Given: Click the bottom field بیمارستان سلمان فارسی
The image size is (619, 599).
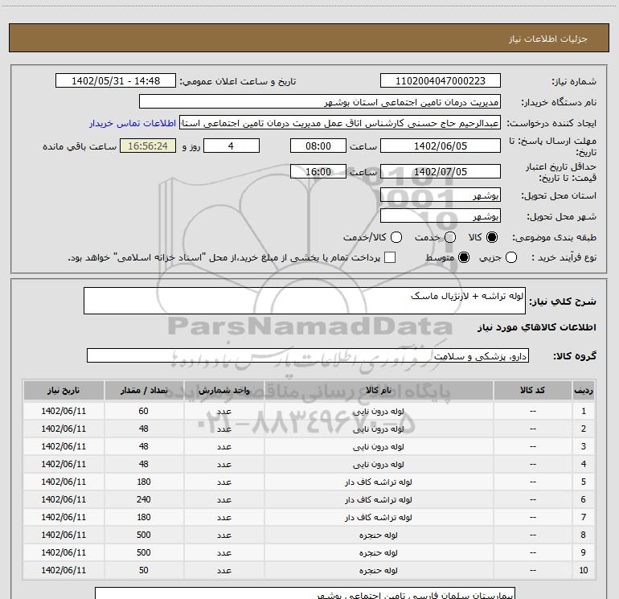Looking at the screenshot, I should pyautogui.click(x=305, y=593).
